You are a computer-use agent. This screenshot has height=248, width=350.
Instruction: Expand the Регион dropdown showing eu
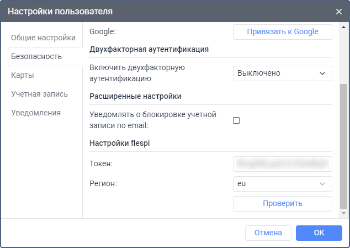[x=282, y=184]
